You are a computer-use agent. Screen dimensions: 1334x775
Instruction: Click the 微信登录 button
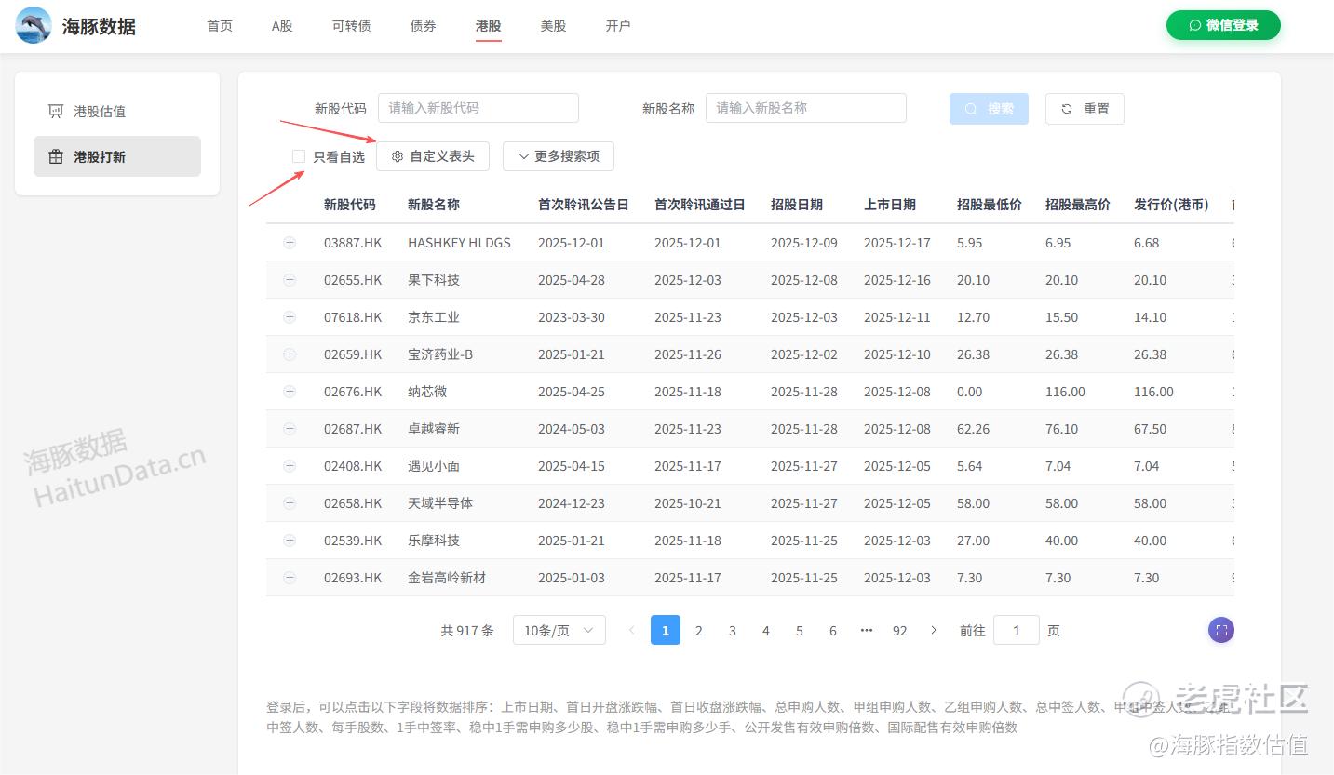tap(1223, 25)
